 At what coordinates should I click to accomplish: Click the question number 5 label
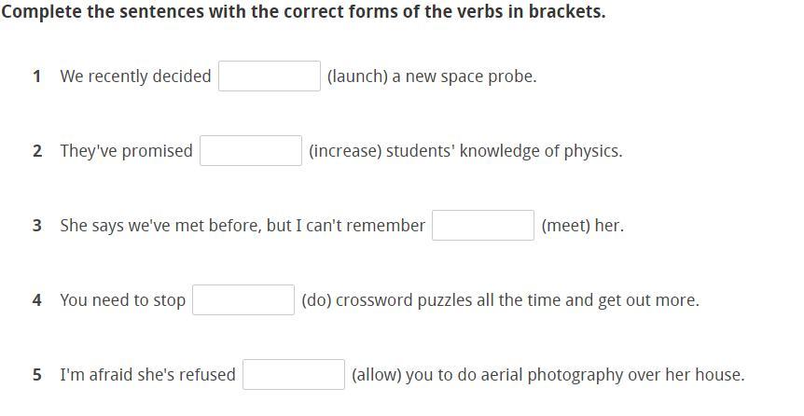point(36,375)
